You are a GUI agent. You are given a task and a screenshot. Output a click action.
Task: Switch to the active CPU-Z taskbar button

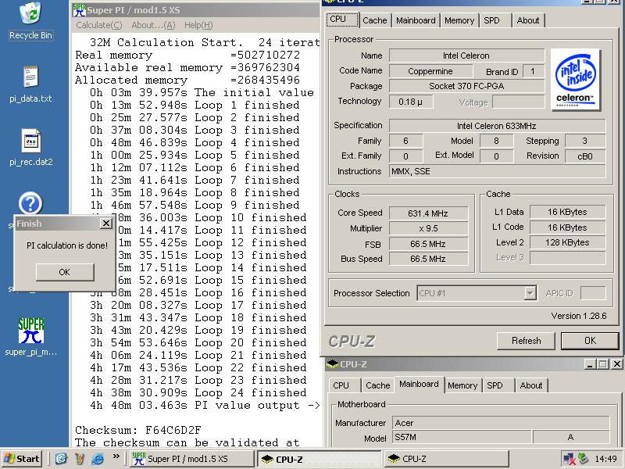(319, 459)
